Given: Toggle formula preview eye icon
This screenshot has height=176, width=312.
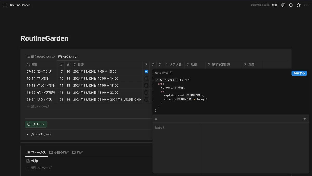Looking at the screenshot, I should tap(305, 119).
